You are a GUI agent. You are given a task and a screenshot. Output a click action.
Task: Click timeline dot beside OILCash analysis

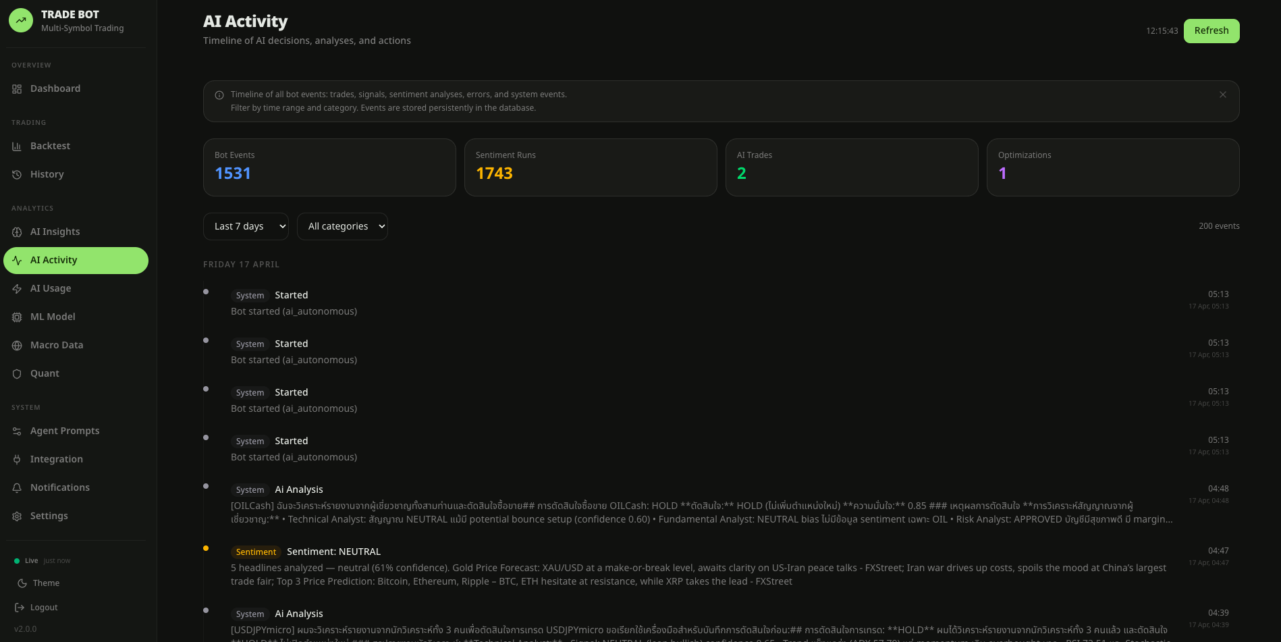tap(206, 486)
